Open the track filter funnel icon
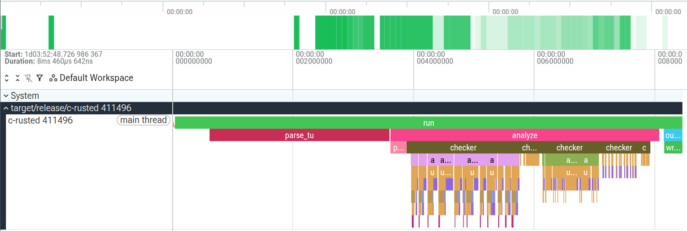 coord(40,78)
